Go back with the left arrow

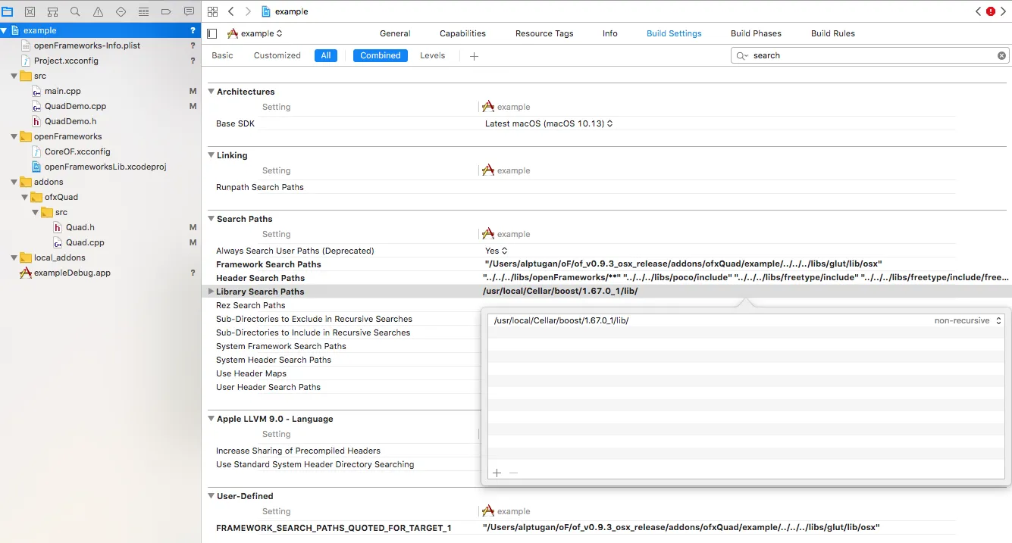coord(230,11)
